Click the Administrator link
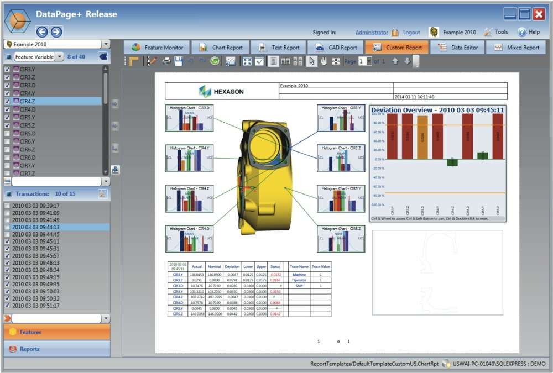This screenshot has width=553, height=373. click(x=372, y=33)
